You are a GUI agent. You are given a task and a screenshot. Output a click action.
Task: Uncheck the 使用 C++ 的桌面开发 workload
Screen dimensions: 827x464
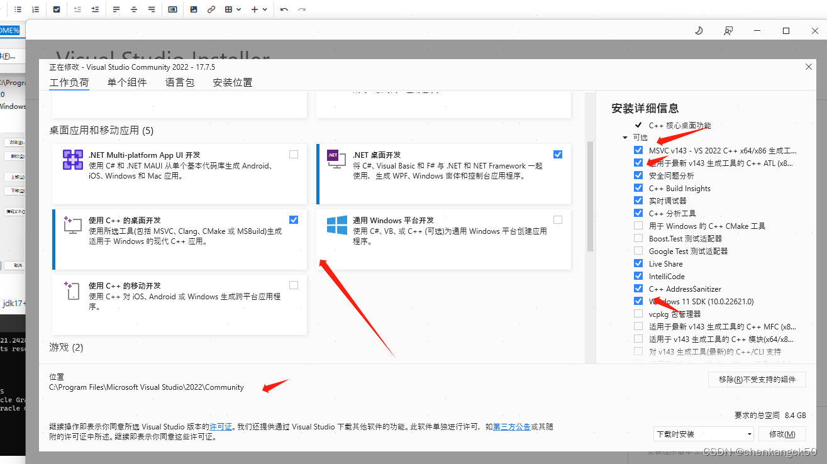pyautogui.click(x=294, y=220)
